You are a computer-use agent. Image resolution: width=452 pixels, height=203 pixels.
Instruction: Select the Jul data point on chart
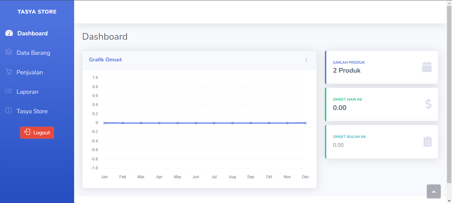point(214,123)
